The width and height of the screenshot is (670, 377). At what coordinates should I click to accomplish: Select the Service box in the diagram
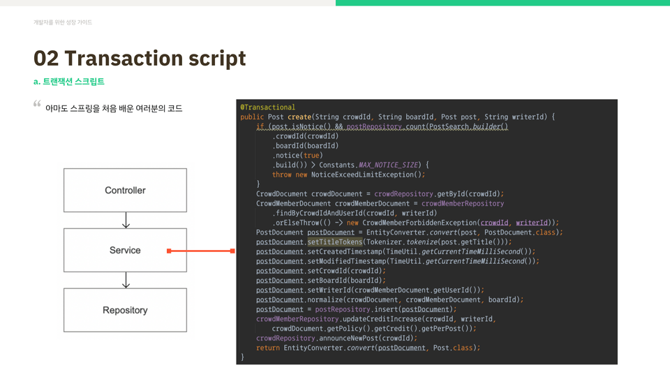point(126,250)
